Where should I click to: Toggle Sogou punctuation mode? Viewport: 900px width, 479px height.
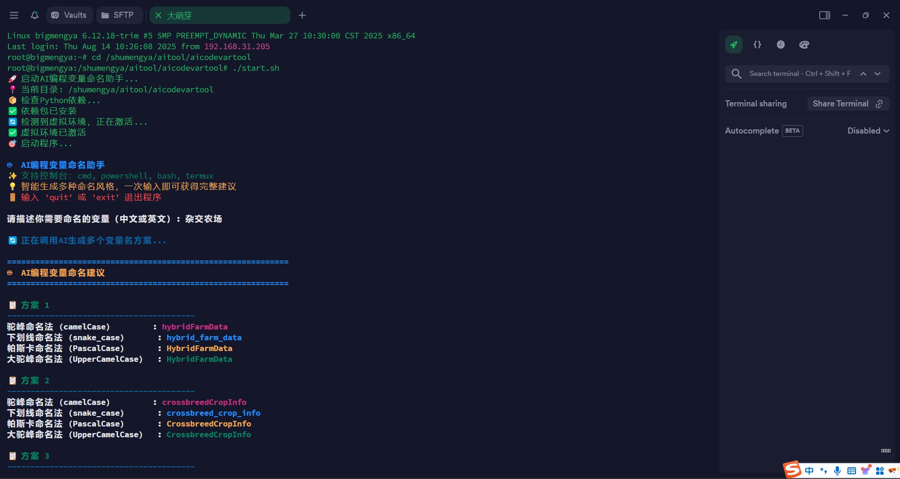click(x=824, y=471)
